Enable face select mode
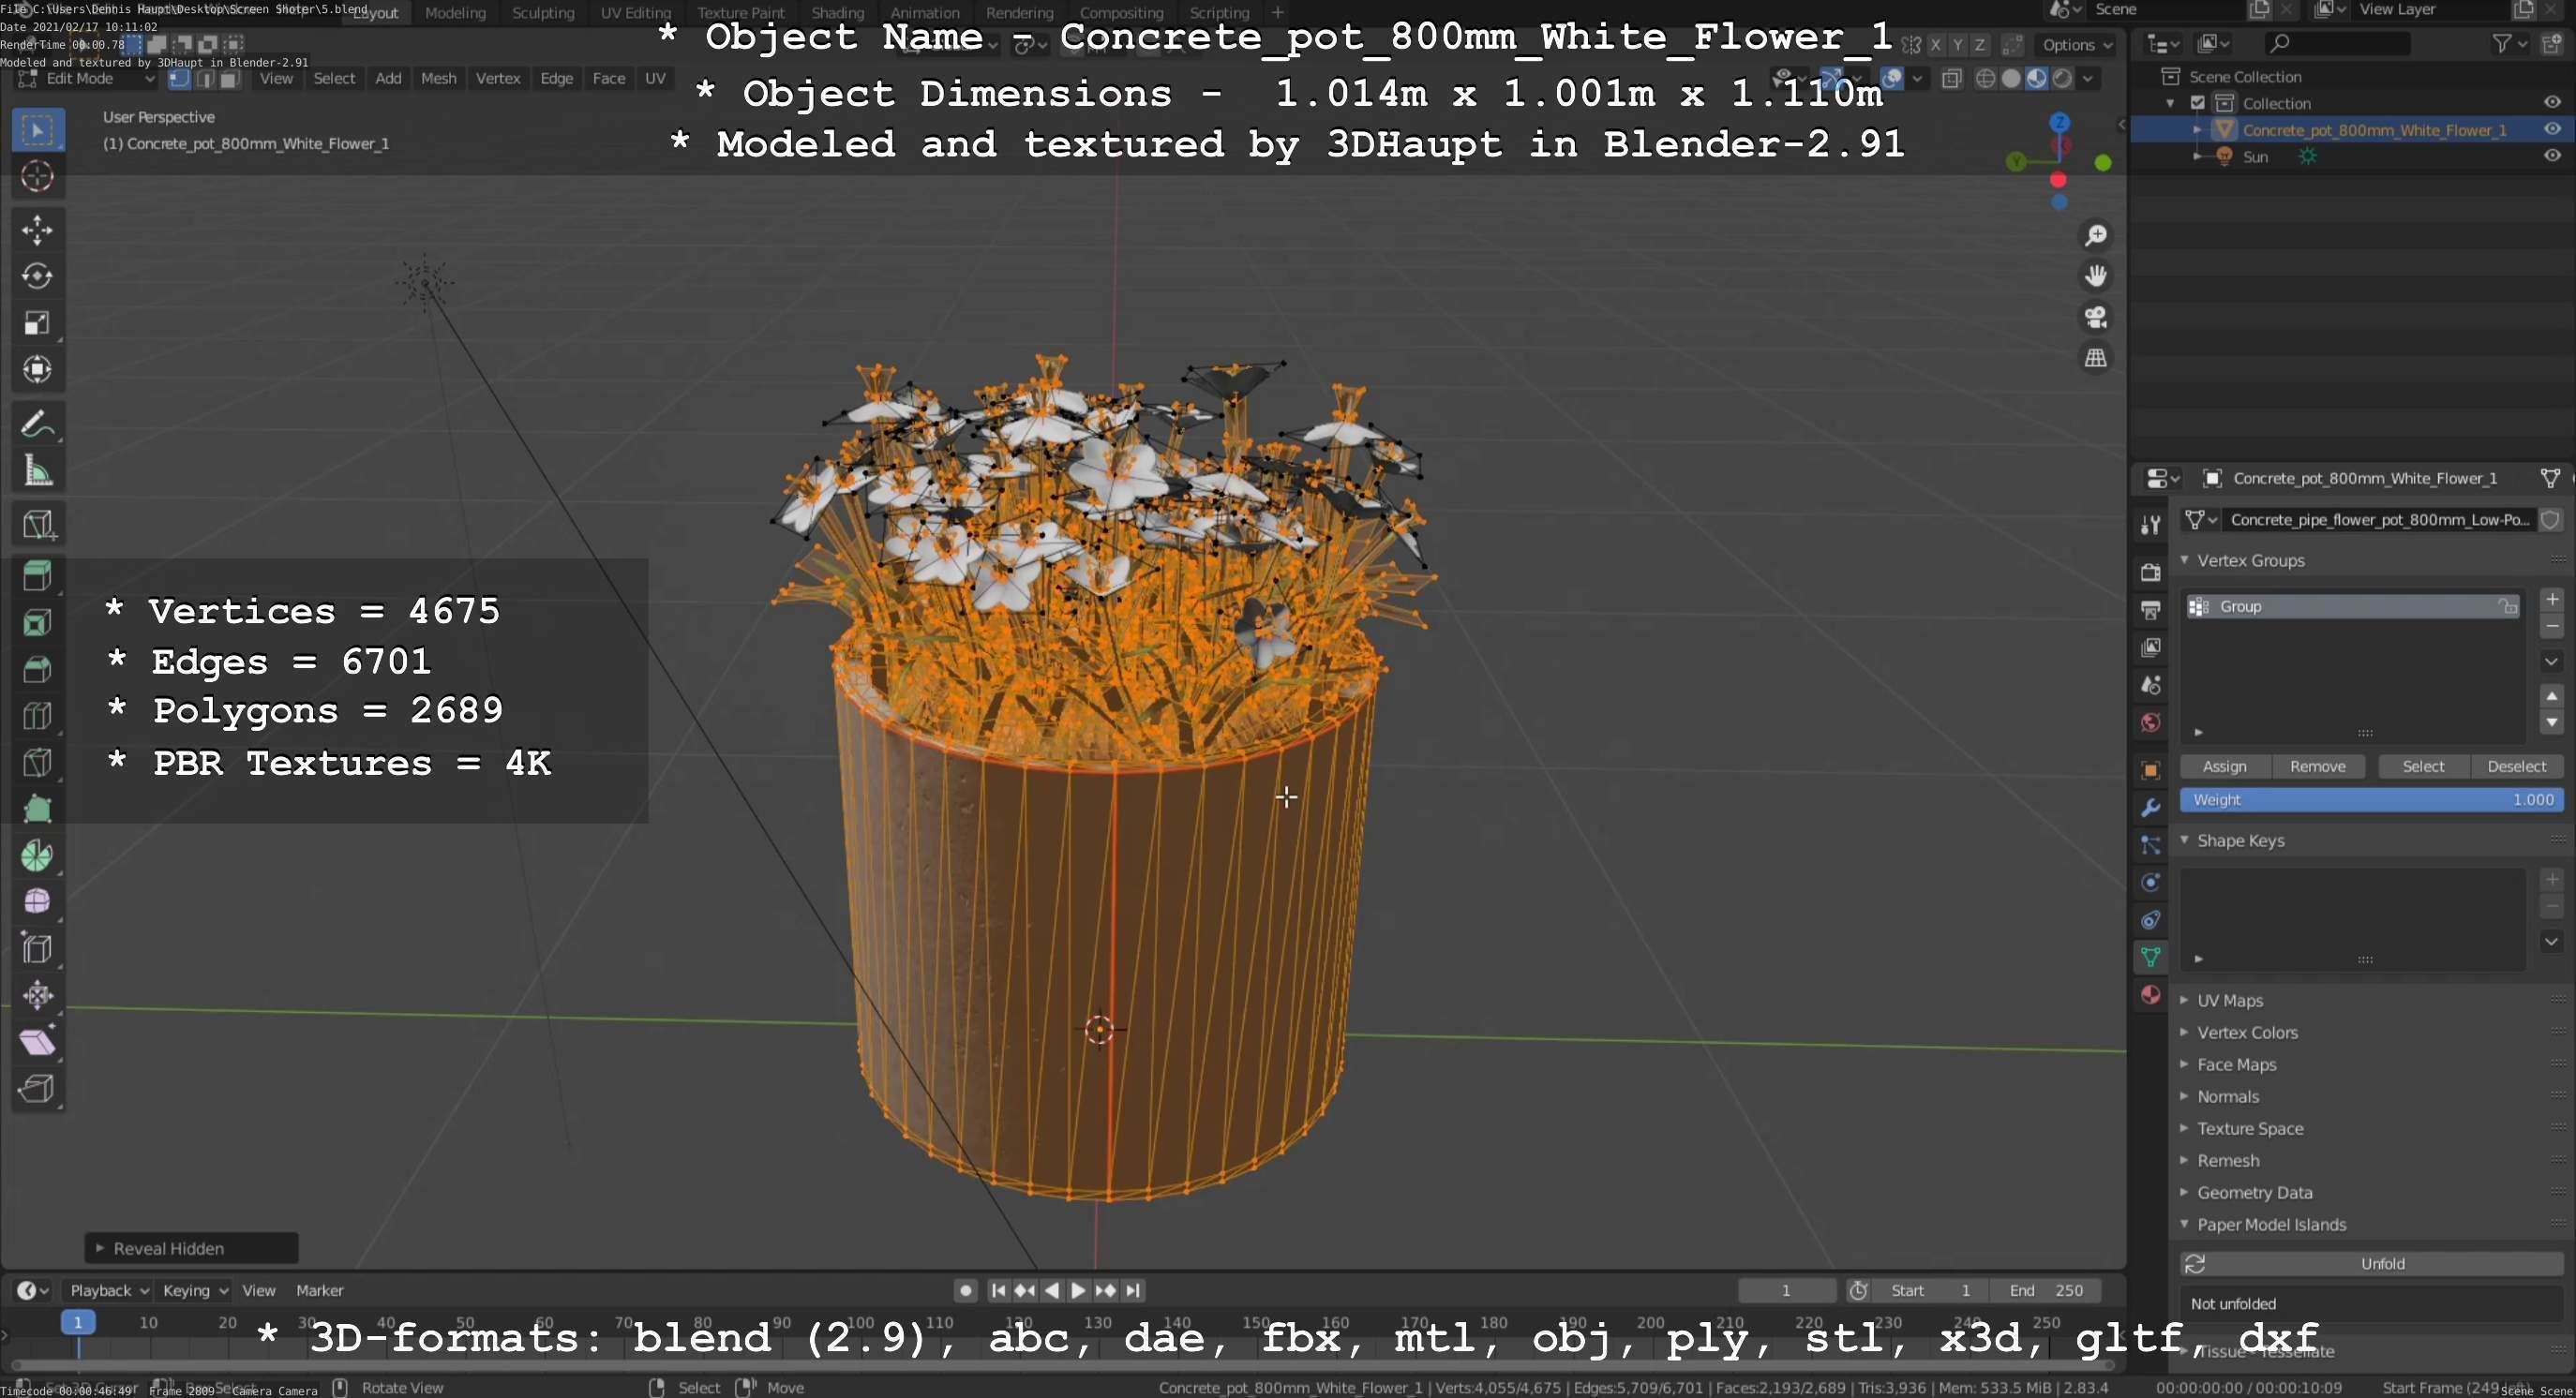This screenshot has height=1398, width=2576. pyautogui.click(x=230, y=79)
